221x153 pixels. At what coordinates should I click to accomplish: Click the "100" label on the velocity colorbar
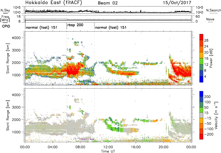click(x=207, y=102)
